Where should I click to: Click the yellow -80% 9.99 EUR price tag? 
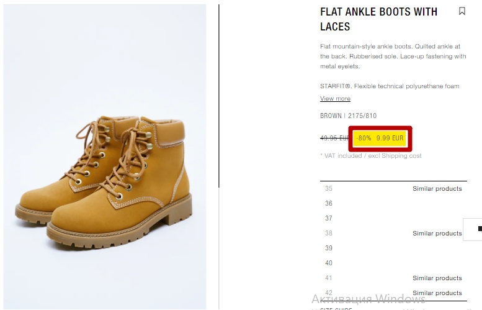tap(380, 138)
